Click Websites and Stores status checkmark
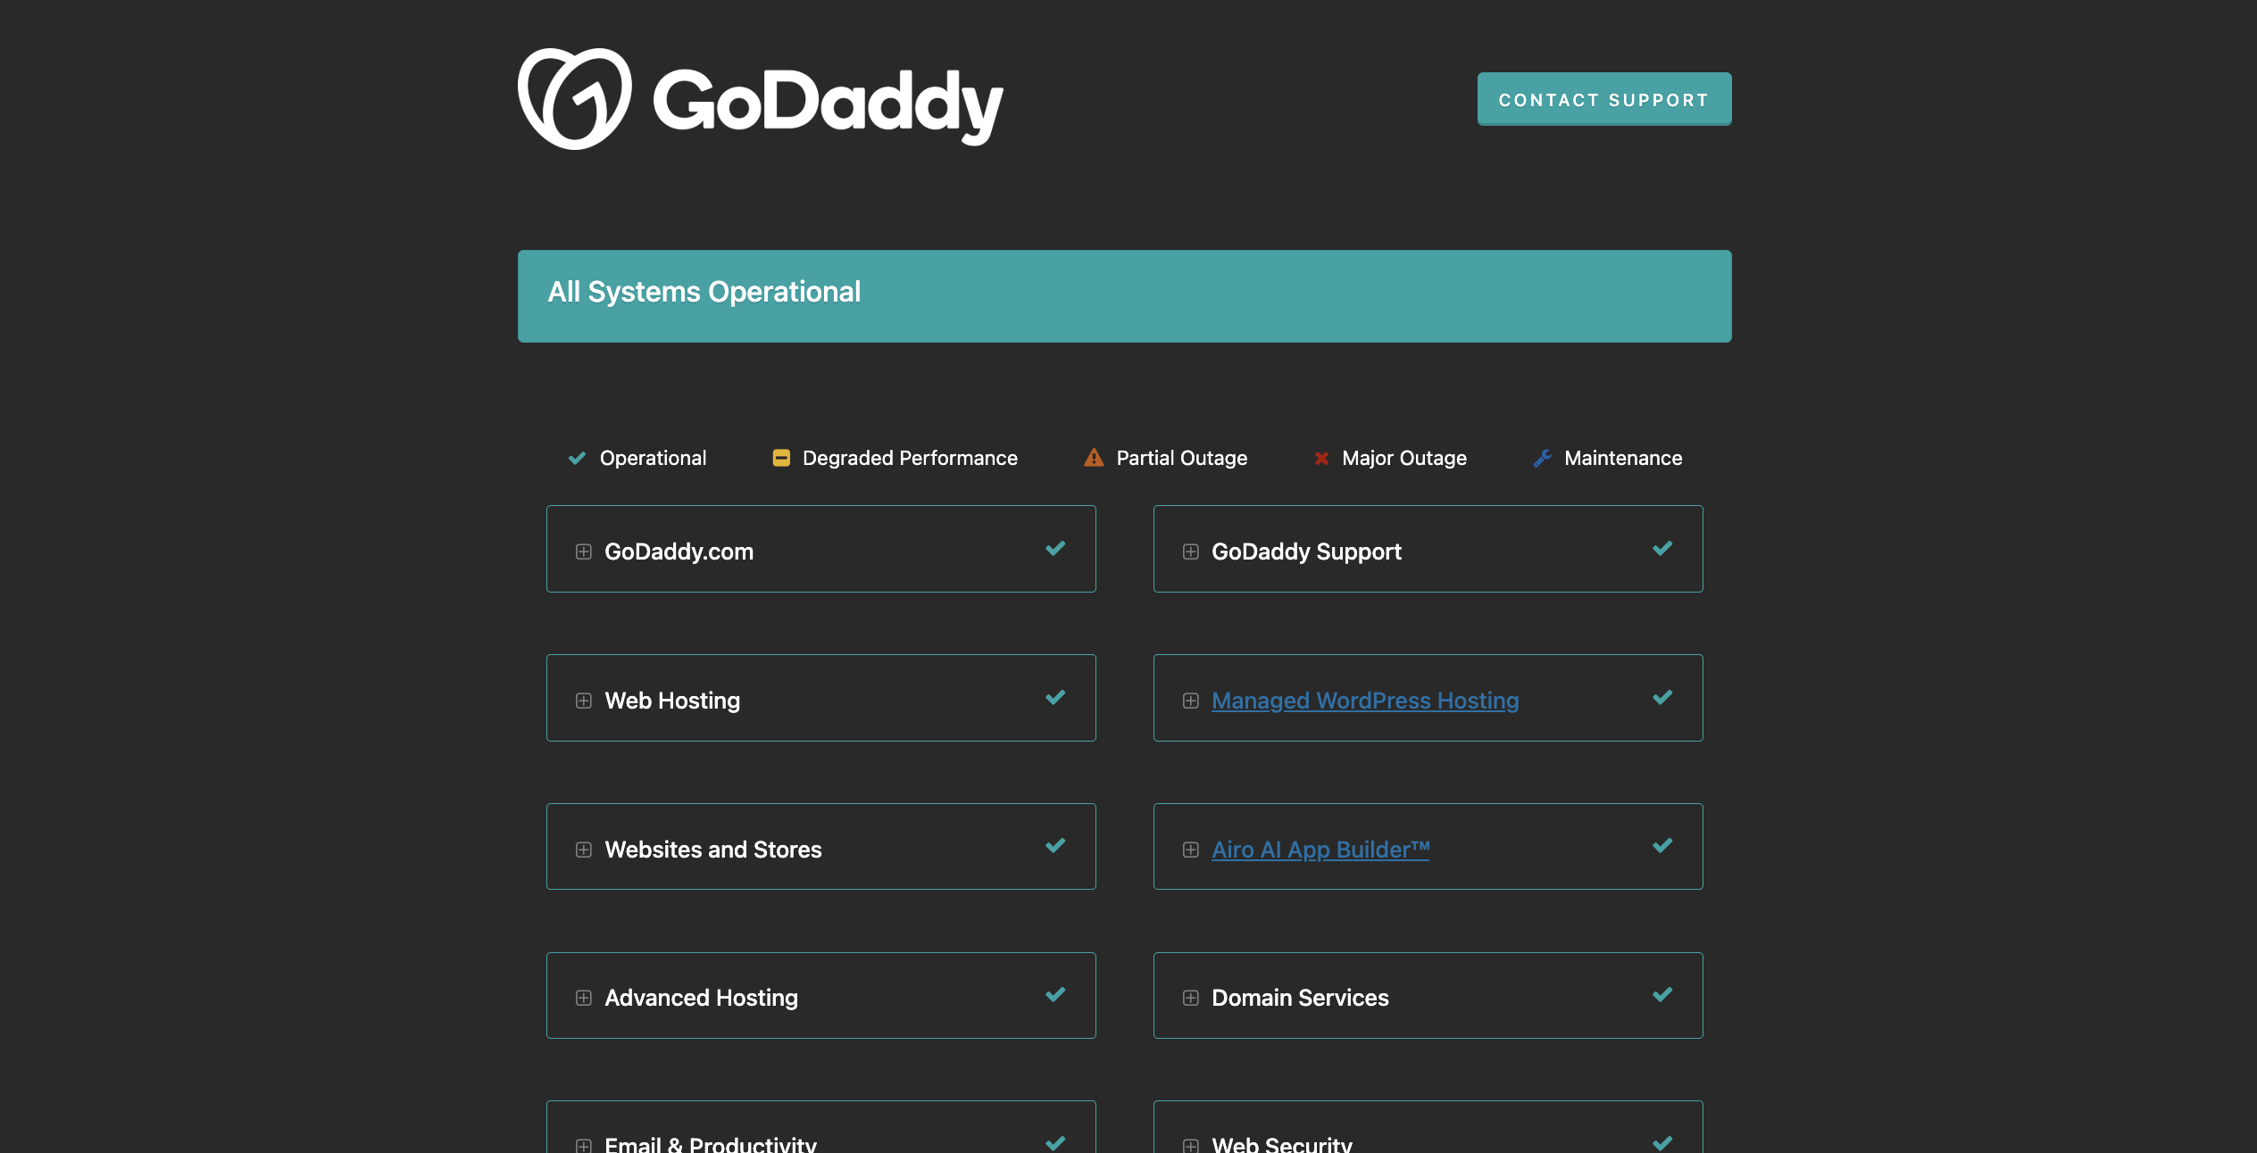This screenshot has width=2257, height=1153. coord(1055,845)
